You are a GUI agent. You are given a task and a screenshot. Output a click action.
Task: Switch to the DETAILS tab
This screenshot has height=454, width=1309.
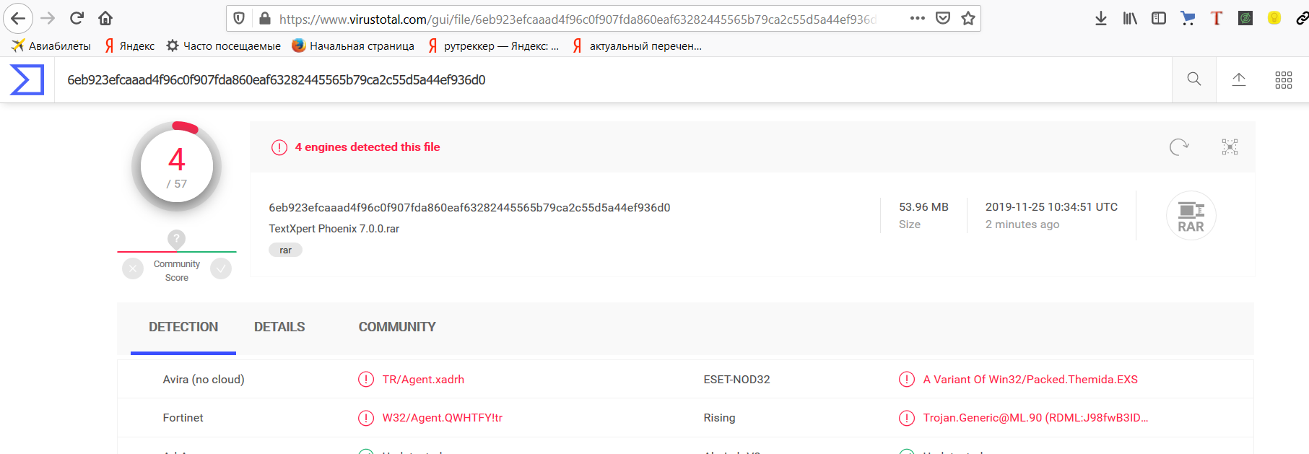pos(279,327)
